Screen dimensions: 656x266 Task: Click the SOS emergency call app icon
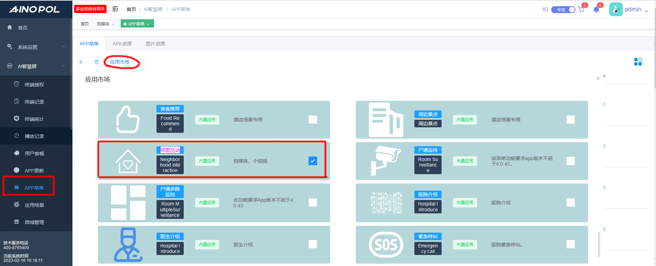[386, 245]
